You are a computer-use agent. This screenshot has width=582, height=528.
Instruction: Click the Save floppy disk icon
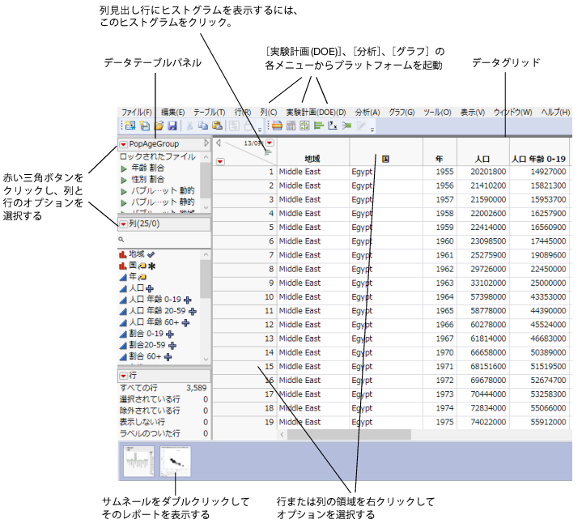172,126
